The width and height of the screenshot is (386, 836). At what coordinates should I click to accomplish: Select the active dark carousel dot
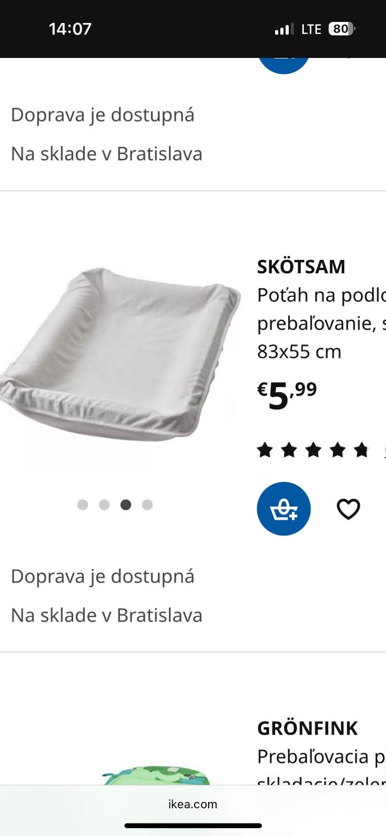click(x=126, y=505)
